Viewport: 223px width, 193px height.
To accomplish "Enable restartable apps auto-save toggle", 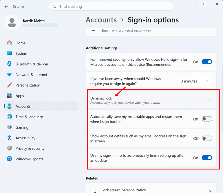I will 207,119.
